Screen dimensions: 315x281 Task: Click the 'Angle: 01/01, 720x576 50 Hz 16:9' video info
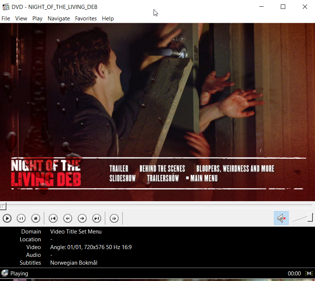coord(91,247)
